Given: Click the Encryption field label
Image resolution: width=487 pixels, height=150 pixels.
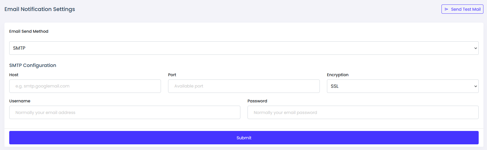Looking at the screenshot, I should click(x=338, y=75).
